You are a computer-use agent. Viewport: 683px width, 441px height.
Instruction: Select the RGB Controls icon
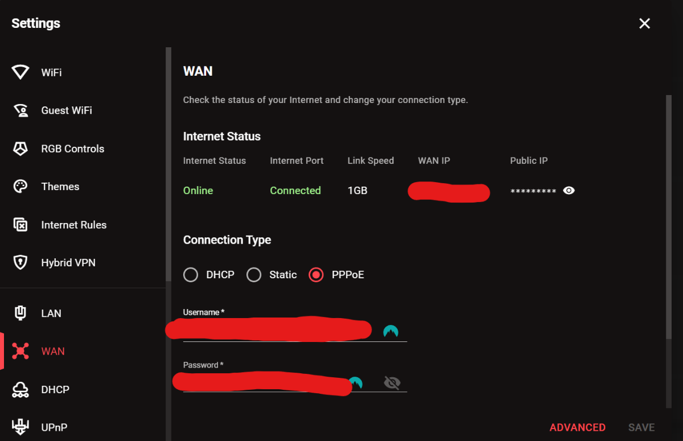click(20, 149)
